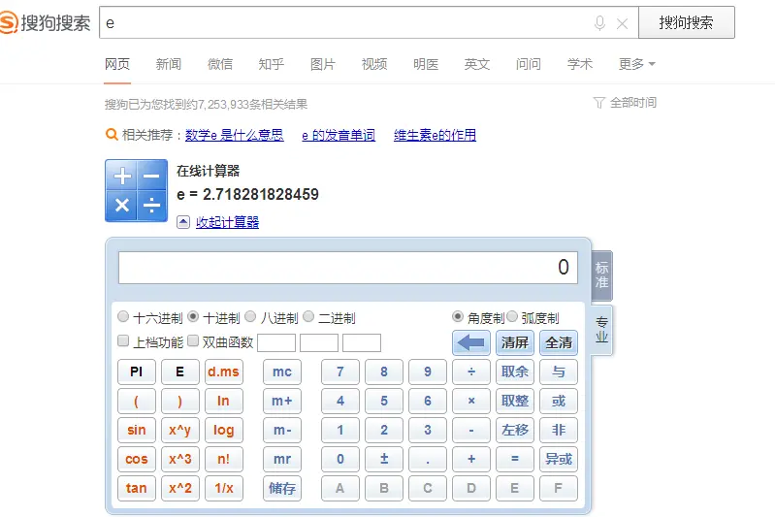This screenshot has height=517, width=775.
Task: Click the 取整 key
Action: pos(514,401)
